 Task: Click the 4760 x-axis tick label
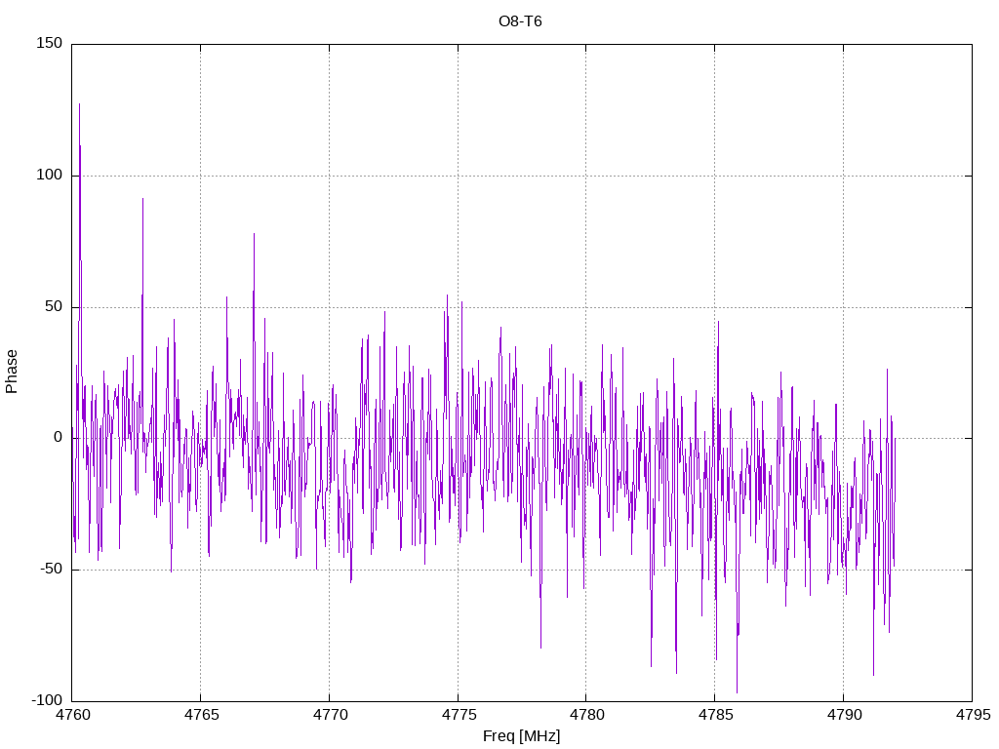[x=72, y=716]
